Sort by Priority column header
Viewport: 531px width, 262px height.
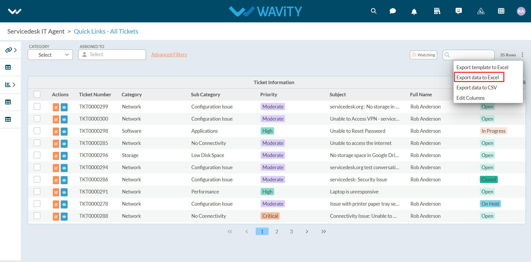[x=269, y=95]
